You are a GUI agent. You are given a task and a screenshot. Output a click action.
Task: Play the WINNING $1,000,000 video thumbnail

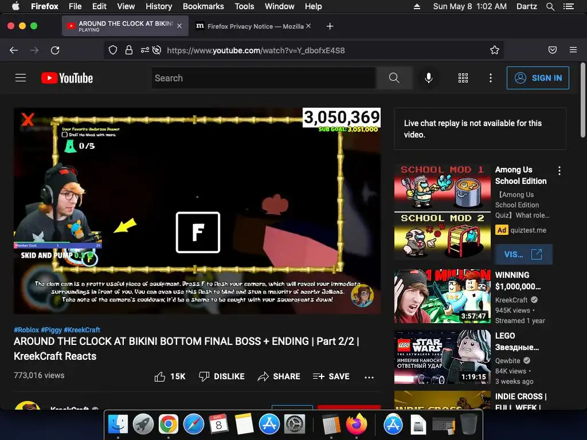point(442,296)
